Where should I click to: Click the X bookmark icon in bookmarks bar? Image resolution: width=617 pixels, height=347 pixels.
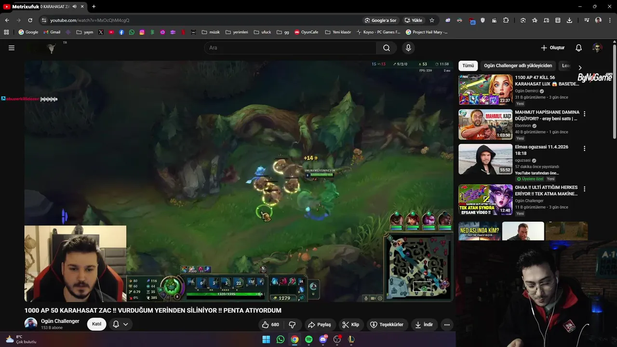pos(101,32)
